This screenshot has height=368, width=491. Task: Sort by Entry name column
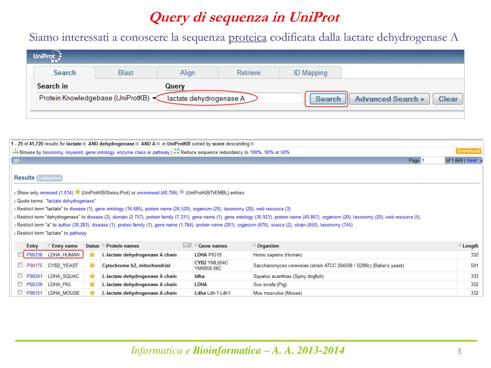click(62, 246)
